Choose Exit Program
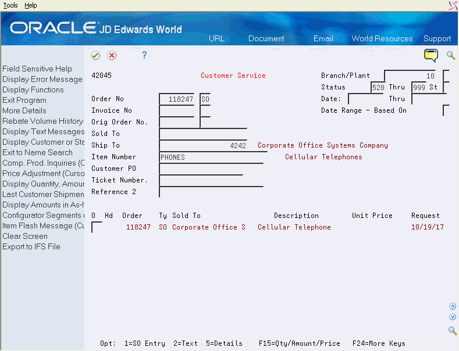The width and height of the screenshot is (459, 351). [x=24, y=101]
